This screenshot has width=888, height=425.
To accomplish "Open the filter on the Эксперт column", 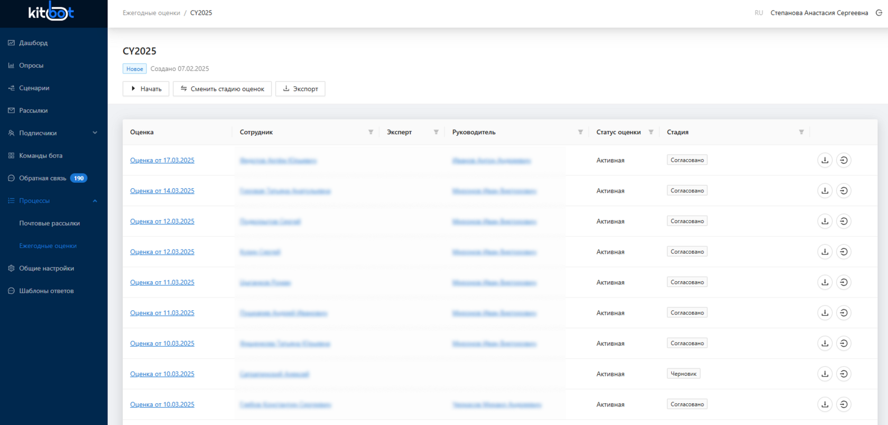I will (x=436, y=132).
